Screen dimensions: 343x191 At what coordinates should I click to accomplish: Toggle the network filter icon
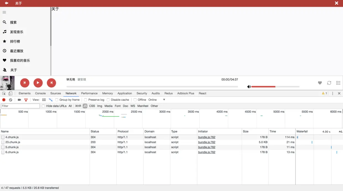pos(26,100)
